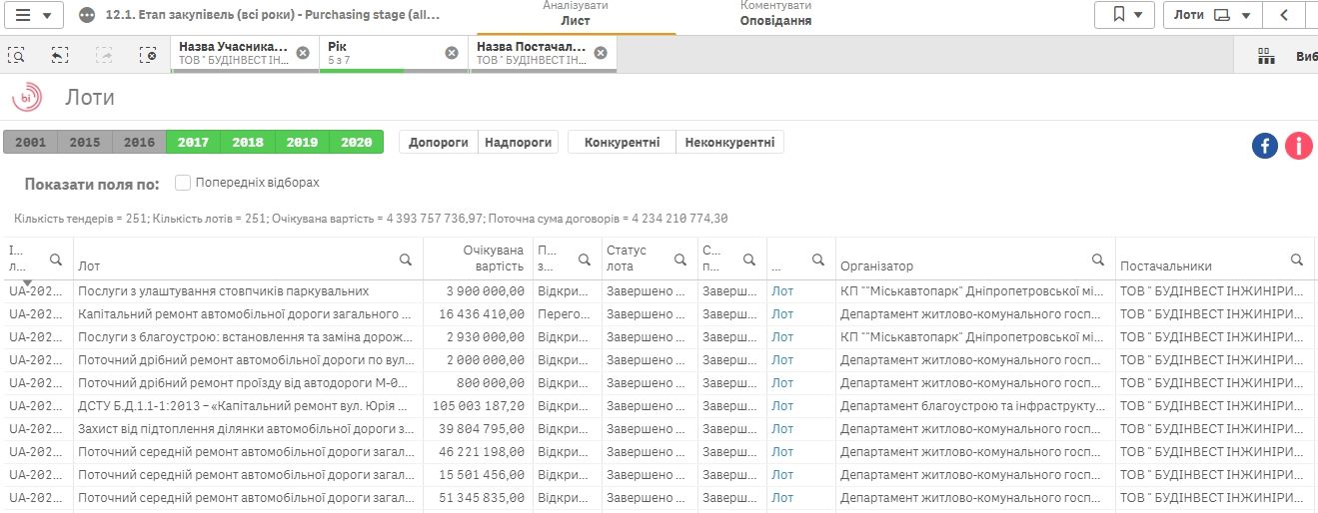Deselect year 2019 filter
Image resolution: width=1318 pixels, height=513 pixels.
(x=302, y=143)
